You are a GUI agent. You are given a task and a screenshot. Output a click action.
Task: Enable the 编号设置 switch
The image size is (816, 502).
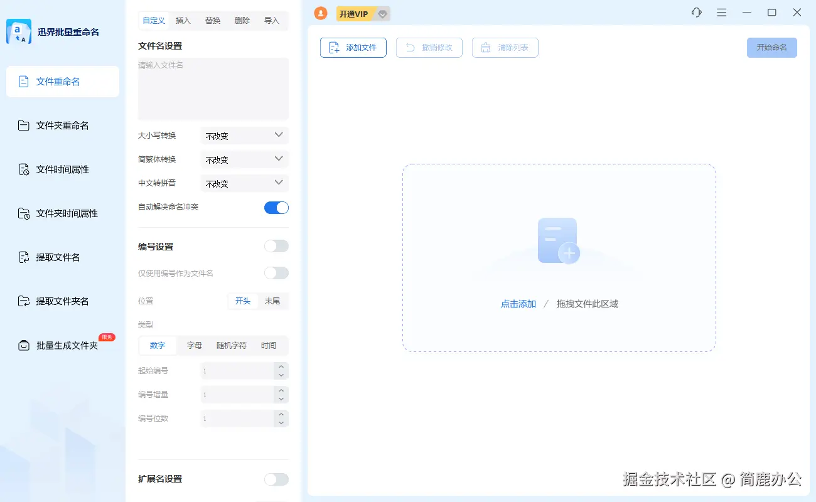276,245
